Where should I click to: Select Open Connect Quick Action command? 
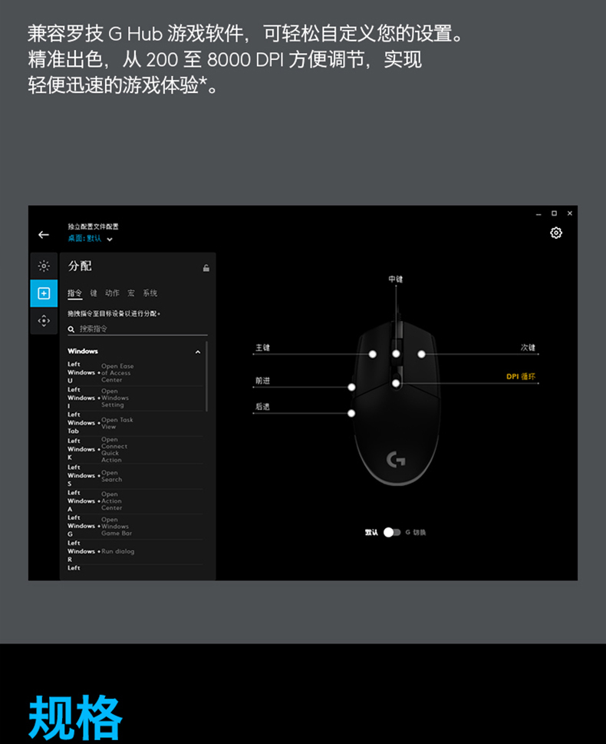tap(135, 450)
